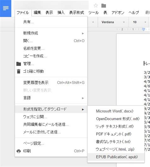
Task: Open ページ設定... from the menu
Action: pyautogui.click(x=51, y=143)
